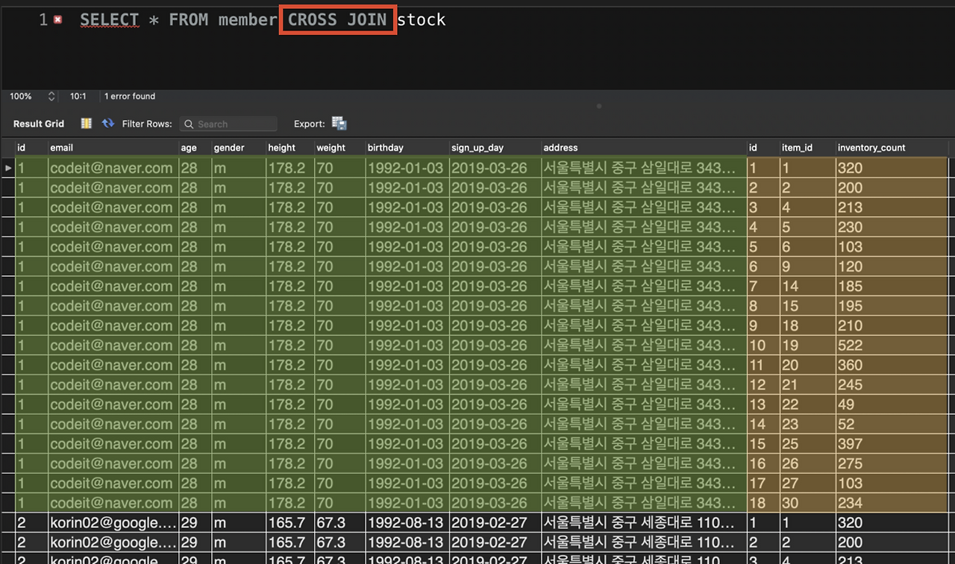Select item_id cell 30 in the last codeit row
Viewport: 955px width, 564px height.
(x=807, y=503)
